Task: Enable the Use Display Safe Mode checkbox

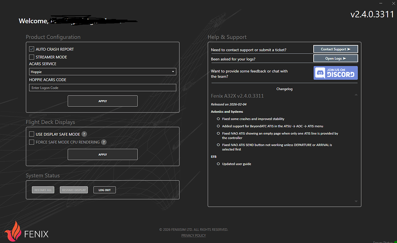Action: tap(32, 134)
